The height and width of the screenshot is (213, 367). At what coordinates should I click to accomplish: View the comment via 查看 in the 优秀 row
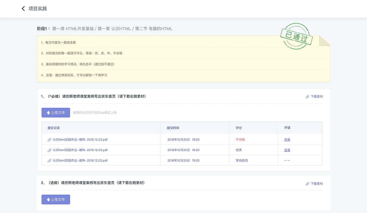click(287, 150)
